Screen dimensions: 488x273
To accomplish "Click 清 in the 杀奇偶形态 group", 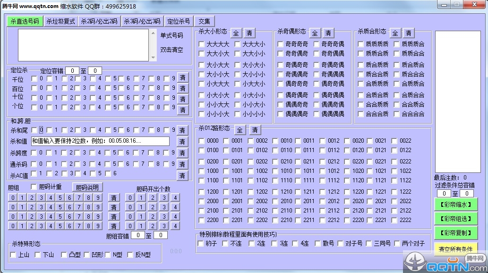I will [328, 33].
